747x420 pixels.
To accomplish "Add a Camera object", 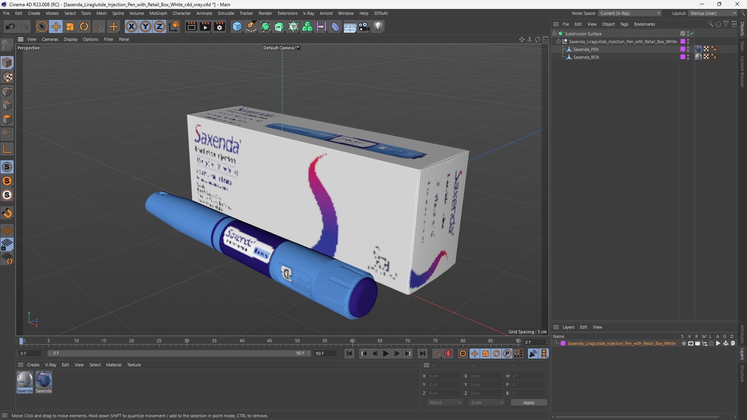I will [364, 26].
